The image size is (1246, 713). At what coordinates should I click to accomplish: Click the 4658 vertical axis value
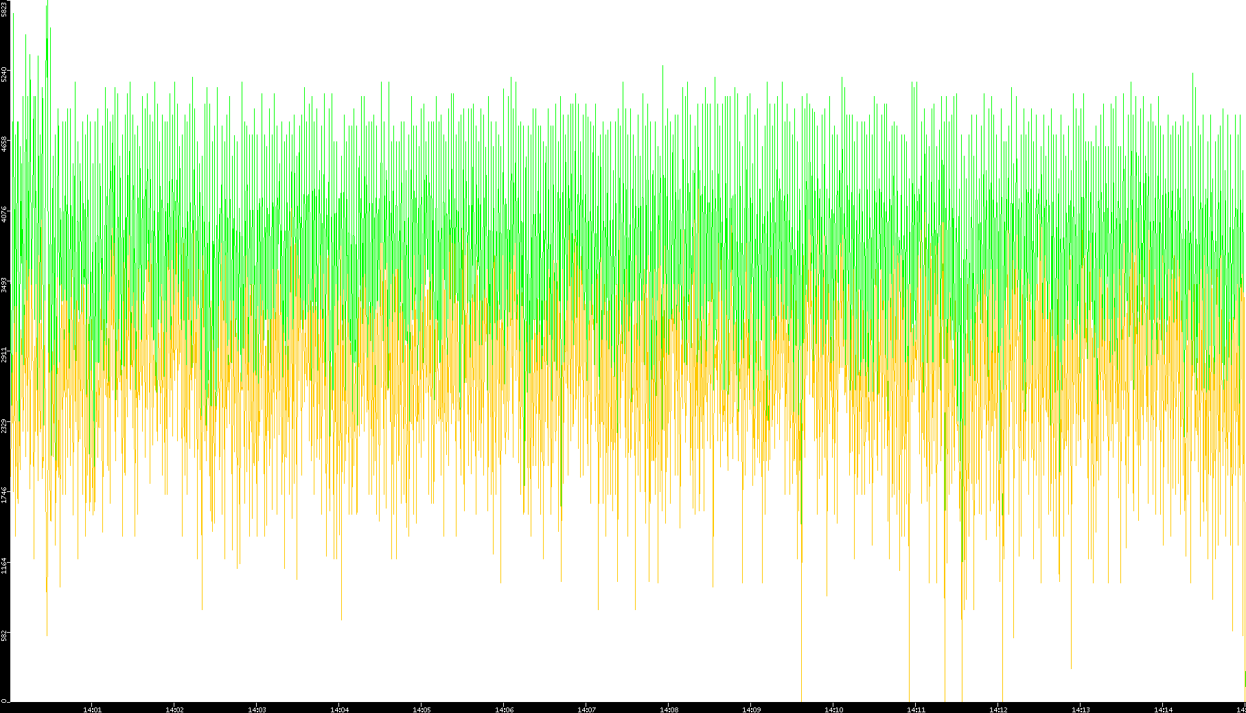click(x=5, y=144)
